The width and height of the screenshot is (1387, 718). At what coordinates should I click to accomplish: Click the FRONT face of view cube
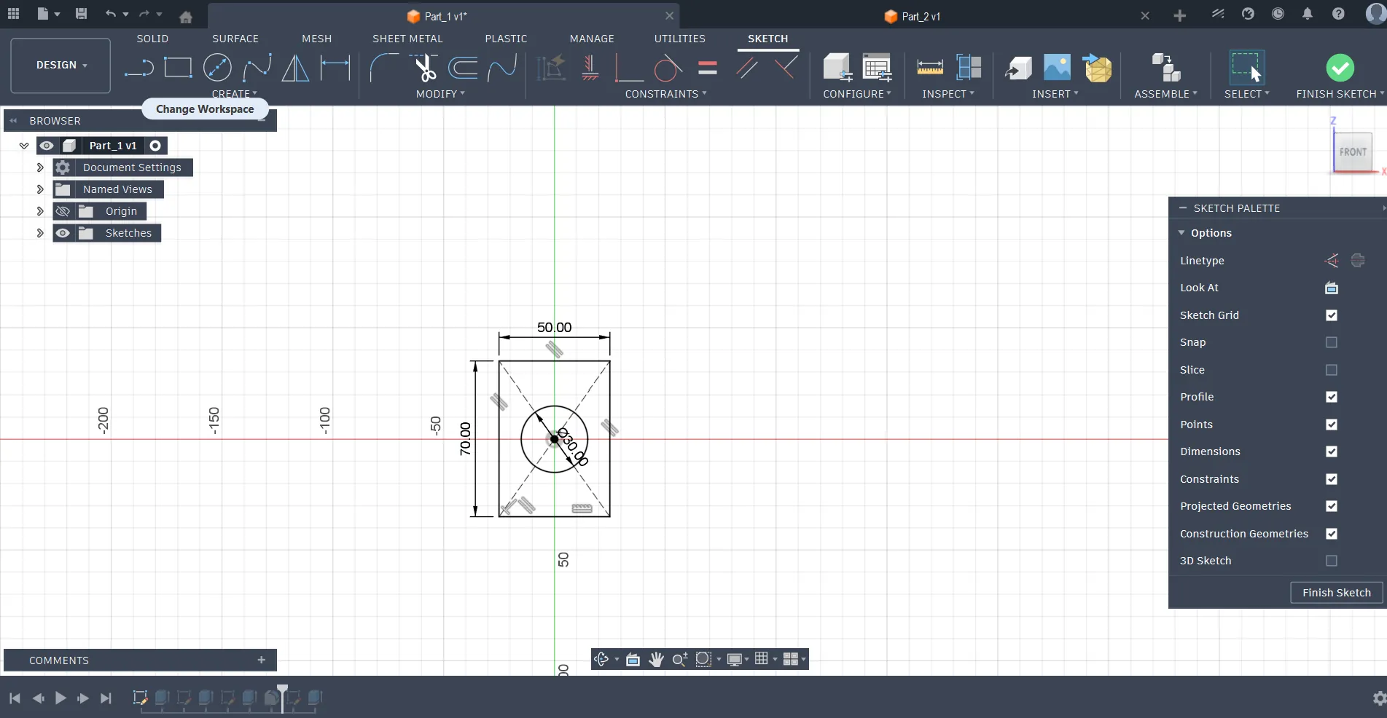pos(1352,152)
